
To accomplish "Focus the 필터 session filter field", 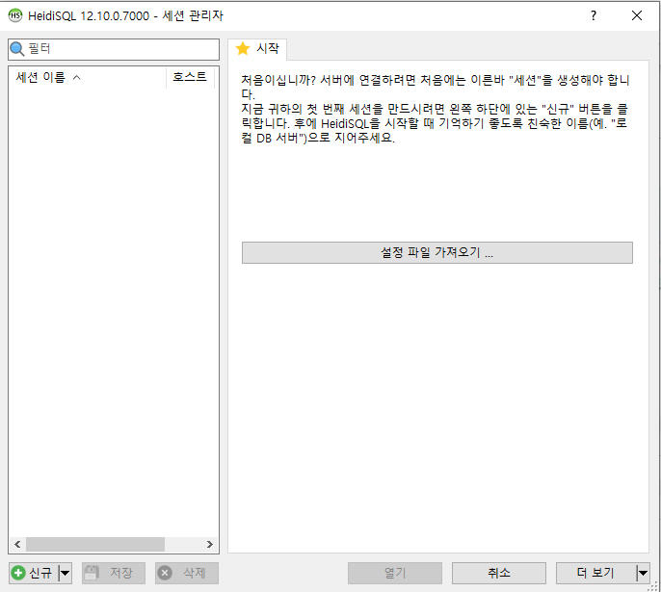I will (x=114, y=49).
